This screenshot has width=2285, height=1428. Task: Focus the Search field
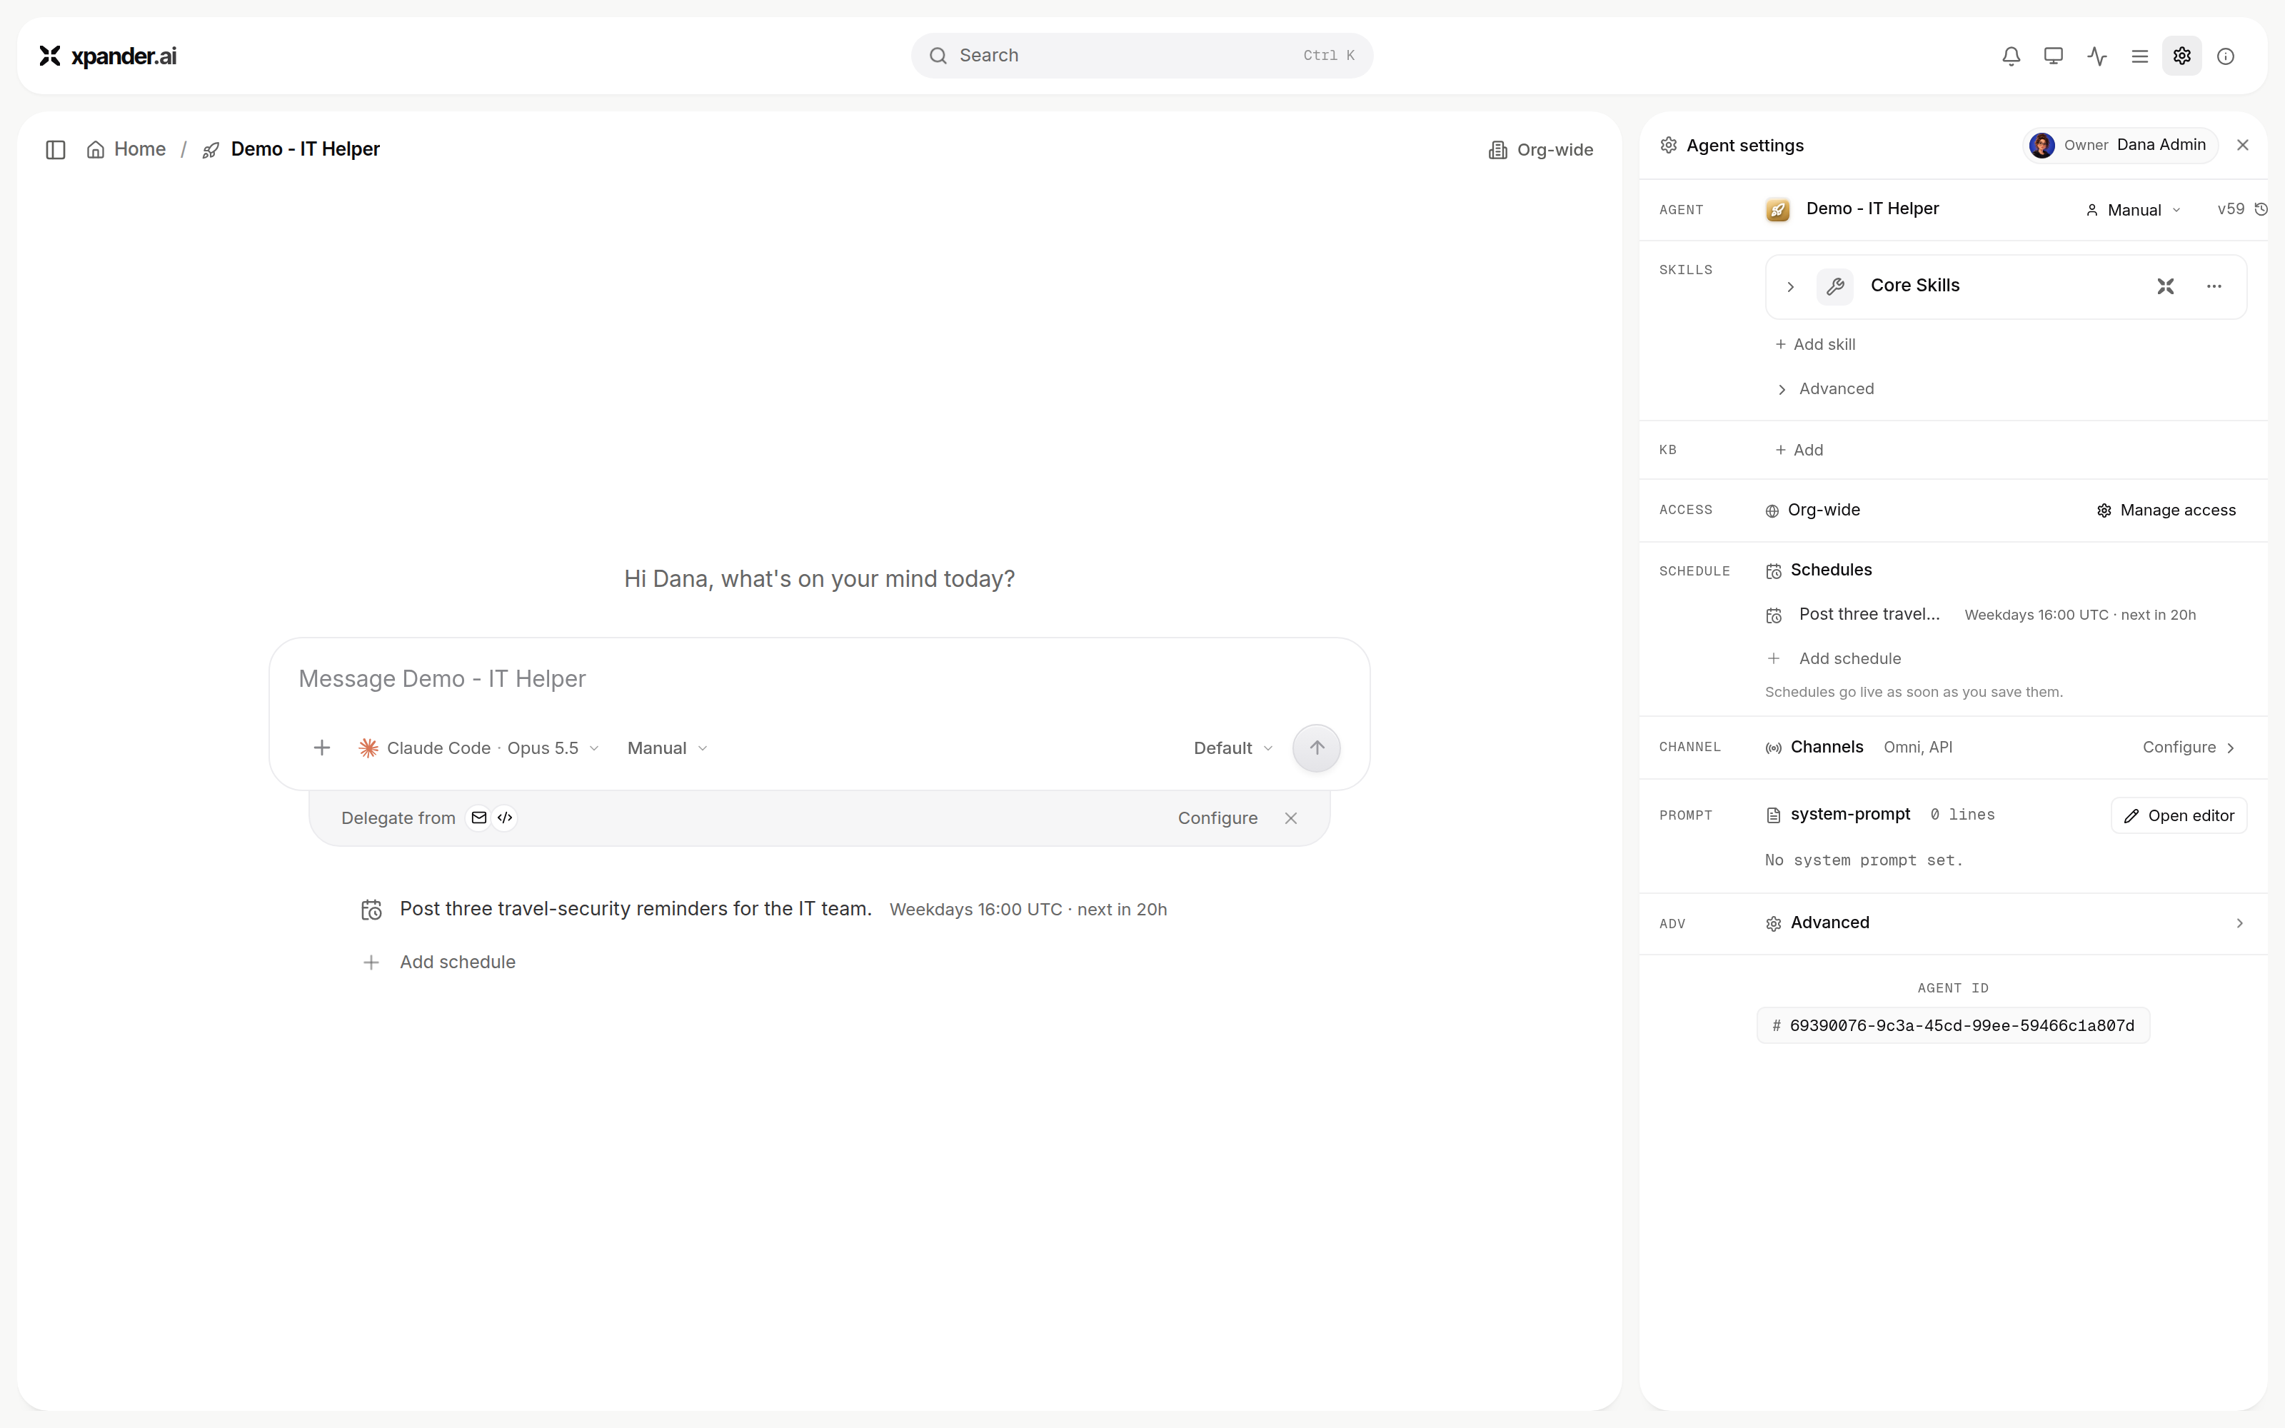(x=1142, y=56)
